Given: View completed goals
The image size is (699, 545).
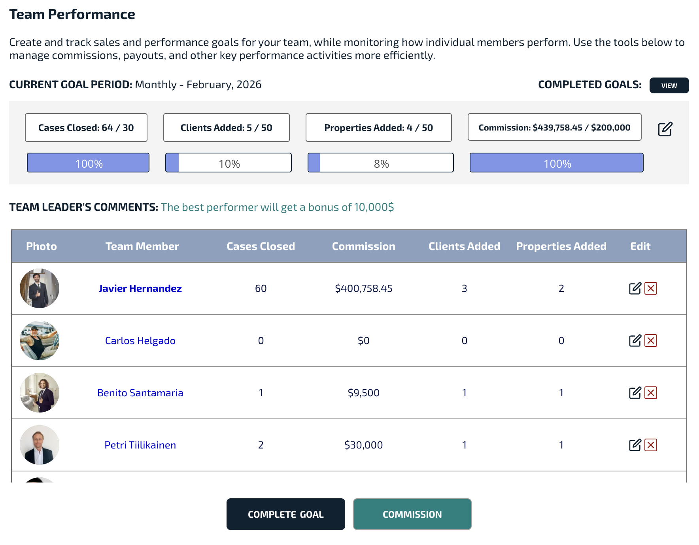Looking at the screenshot, I should pos(669,85).
